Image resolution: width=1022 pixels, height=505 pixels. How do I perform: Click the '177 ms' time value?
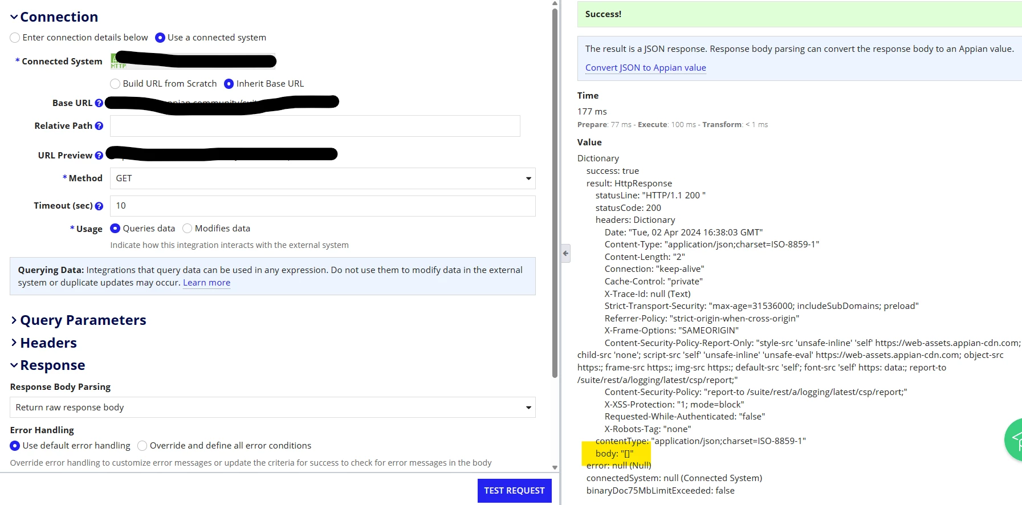click(x=592, y=112)
